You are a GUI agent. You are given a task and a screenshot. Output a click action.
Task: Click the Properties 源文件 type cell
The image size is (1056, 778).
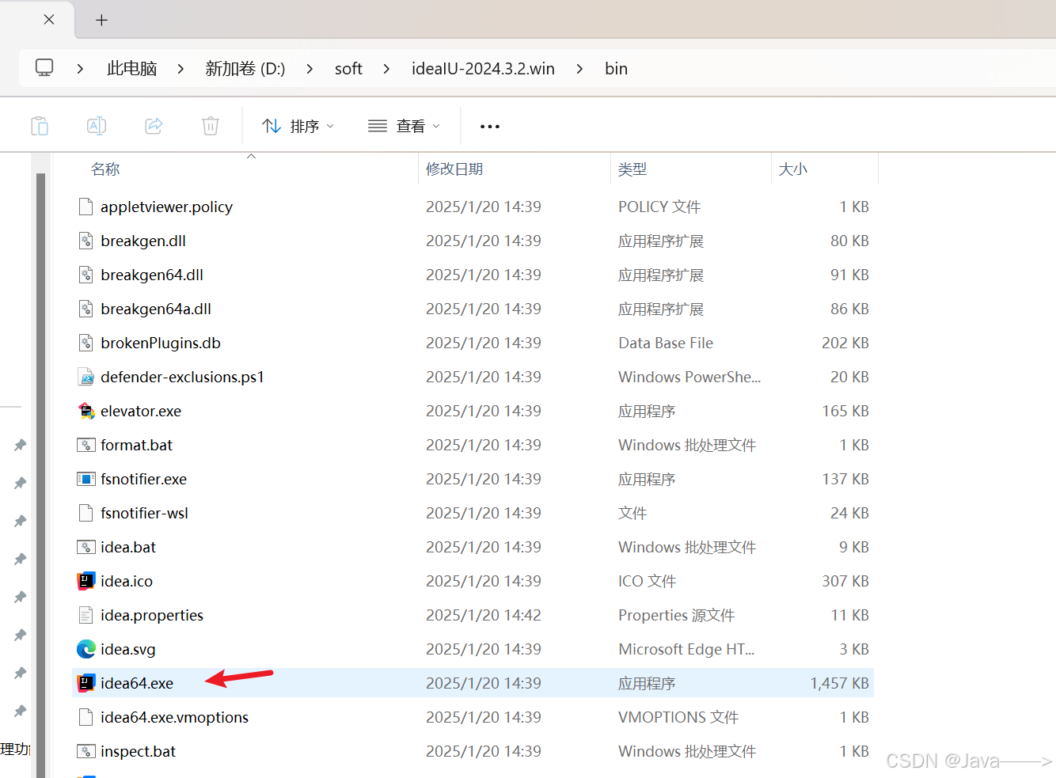pos(677,615)
